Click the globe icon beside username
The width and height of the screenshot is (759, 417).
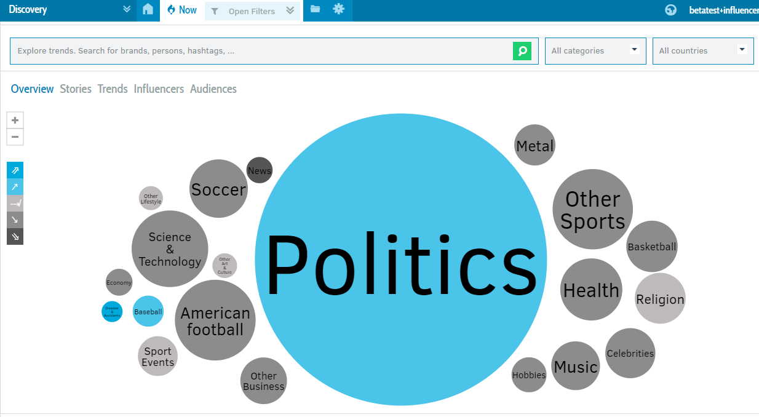(670, 10)
